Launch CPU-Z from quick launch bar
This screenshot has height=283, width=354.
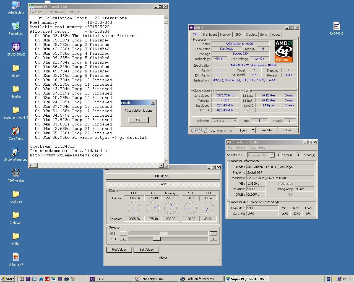tap(28, 279)
